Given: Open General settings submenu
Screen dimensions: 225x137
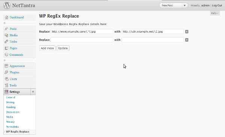Looking at the screenshot, I should pyautogui.click(x=10, y=97).
